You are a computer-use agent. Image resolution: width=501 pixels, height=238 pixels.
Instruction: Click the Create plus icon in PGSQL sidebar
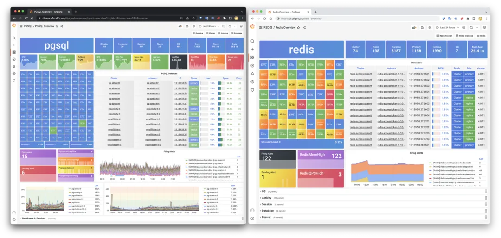click(14, 45)
